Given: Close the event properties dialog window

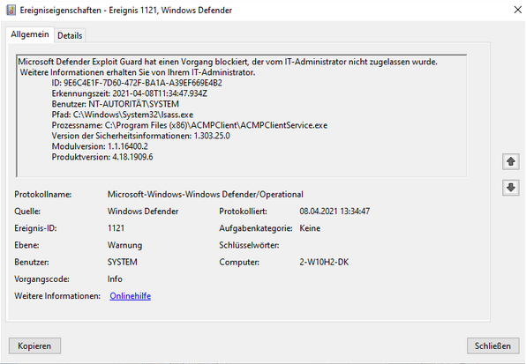Looking at the screenshot, I should point(517,10).
